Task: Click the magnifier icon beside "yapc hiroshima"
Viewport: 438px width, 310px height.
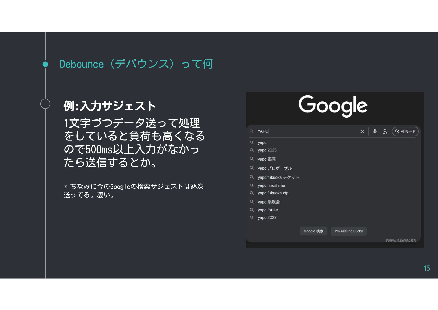Action: [x=252, y=185]
